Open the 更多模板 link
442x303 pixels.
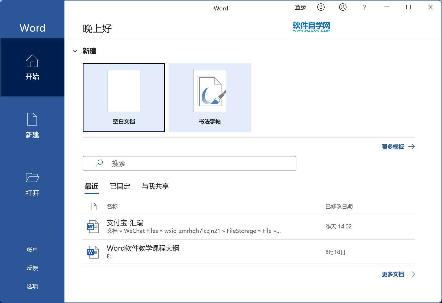393,147
